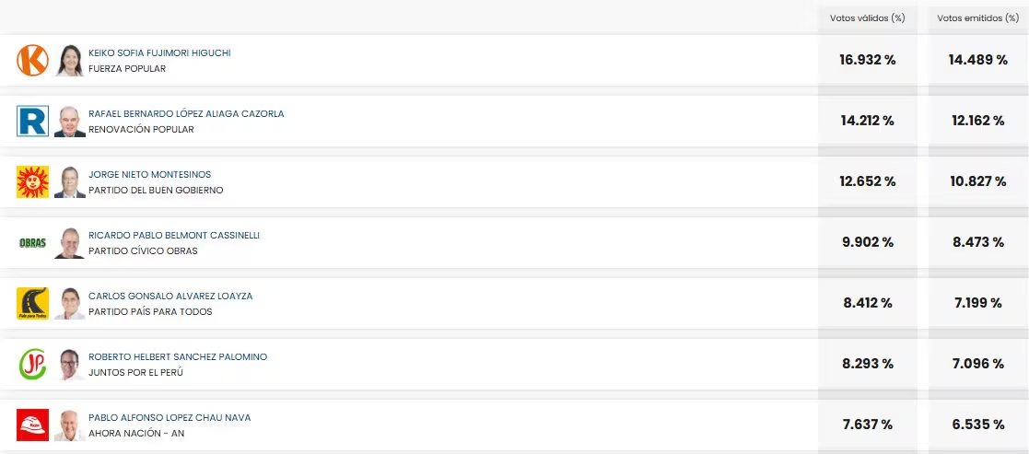Screen dimensions: 1029x454
Task: Click the País para Todos yellow logo
Action: [x=32, y=304]
